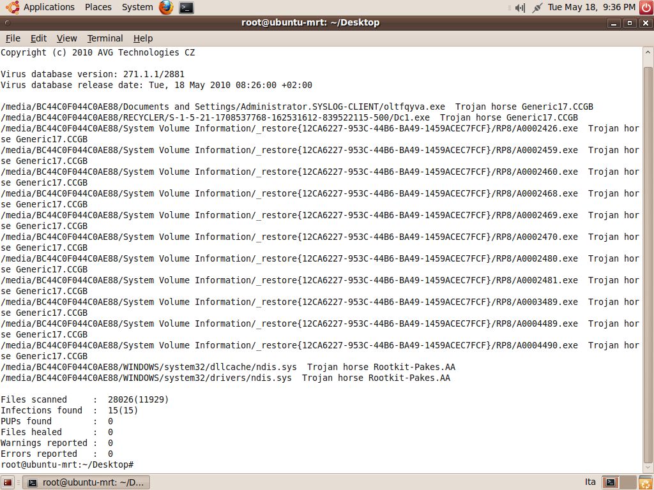Image resolution: width=654 pixels, height=490 pixels.
Task: Click the 'Files healed : 0' line
Action: (57, 432)
